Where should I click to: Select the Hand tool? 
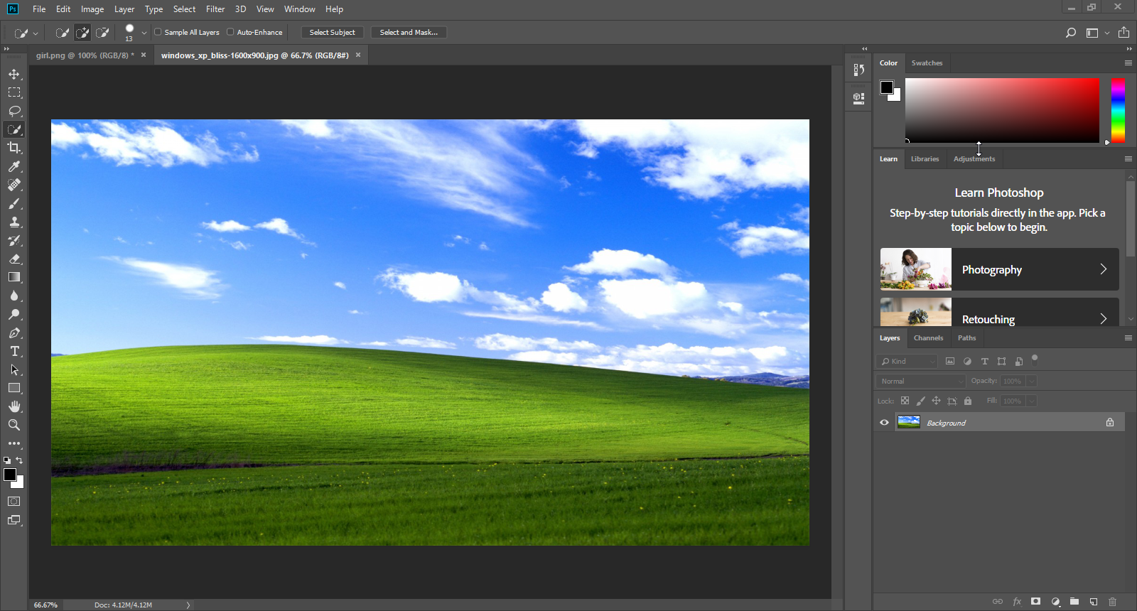point(14,406)
